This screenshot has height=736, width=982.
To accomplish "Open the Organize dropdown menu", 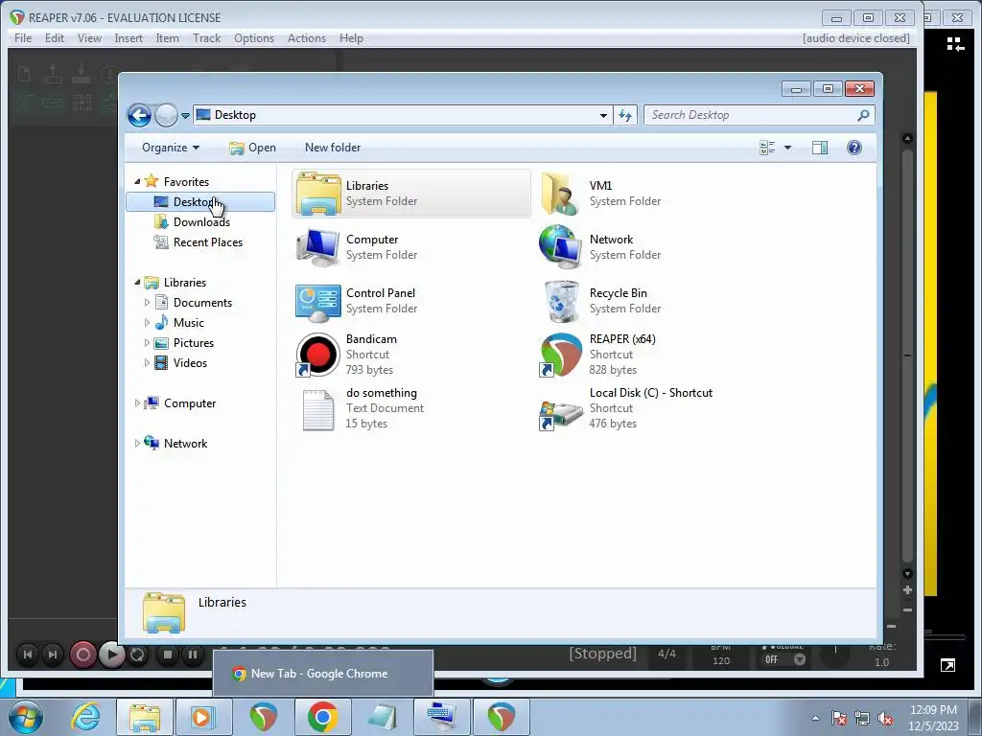I will pos(171,148).
